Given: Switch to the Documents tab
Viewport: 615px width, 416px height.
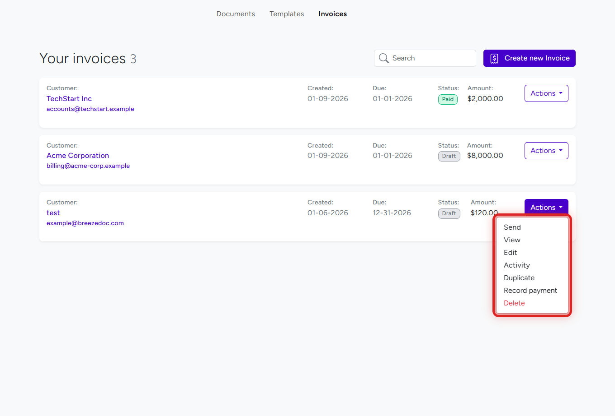Looking at the screenshot, I should pyautogui.click(x=236, y=14).
